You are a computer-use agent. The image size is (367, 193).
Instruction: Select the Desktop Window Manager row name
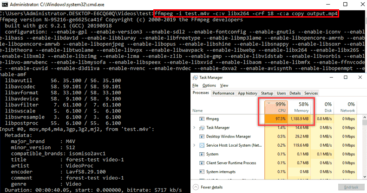228,137
